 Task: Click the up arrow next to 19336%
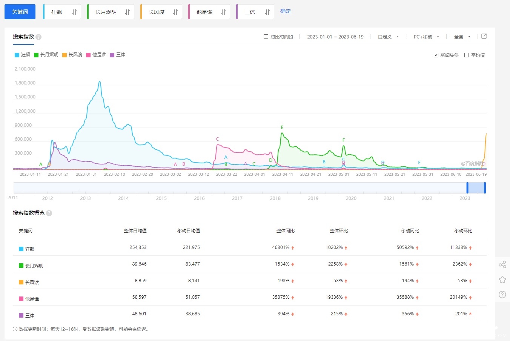tap(346, 298)
